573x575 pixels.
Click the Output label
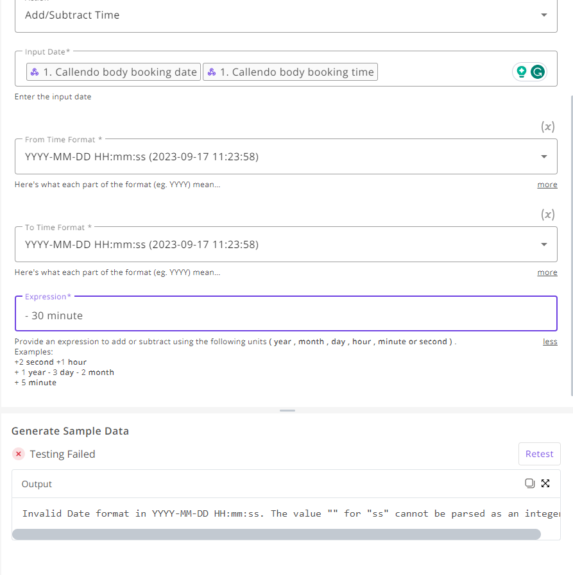coord(37,484)
